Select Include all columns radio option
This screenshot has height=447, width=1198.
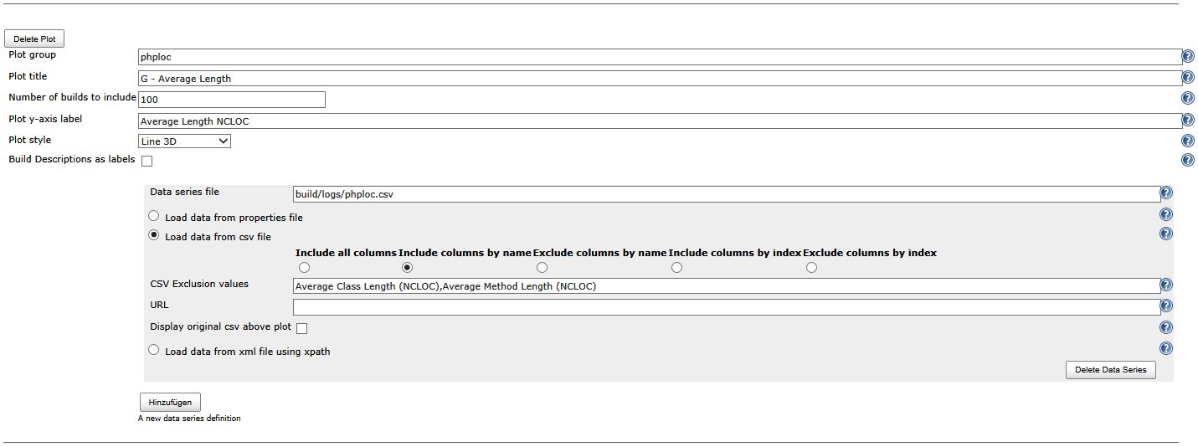(305, 268)
